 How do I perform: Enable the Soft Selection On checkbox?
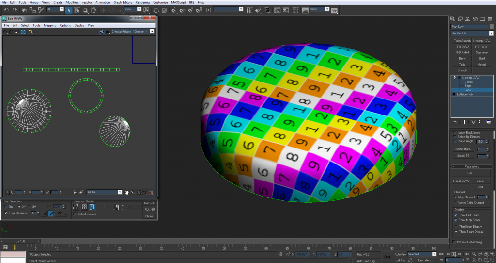point(6,207)
